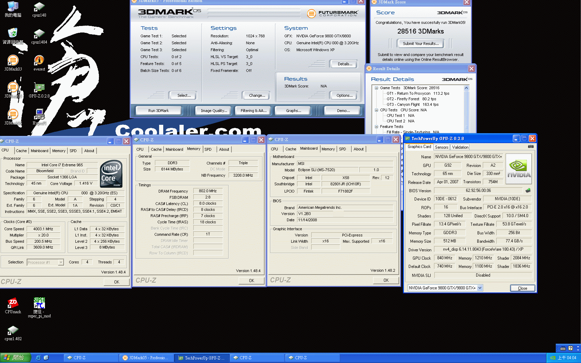This screenshot has width=581, height=363.
Task: Collapse the CPU Tests tree node
Action: [376, 110]
